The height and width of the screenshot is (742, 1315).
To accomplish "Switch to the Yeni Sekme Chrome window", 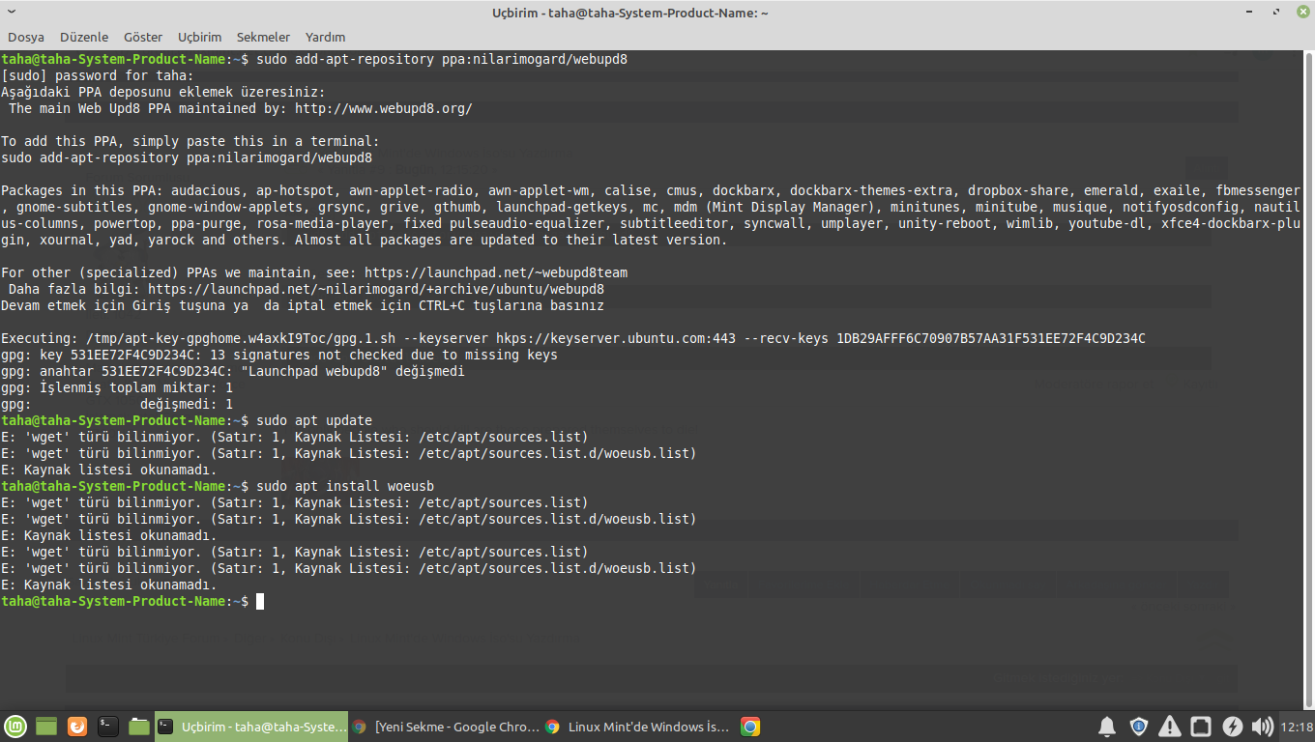I will click(x=444, y=727).
